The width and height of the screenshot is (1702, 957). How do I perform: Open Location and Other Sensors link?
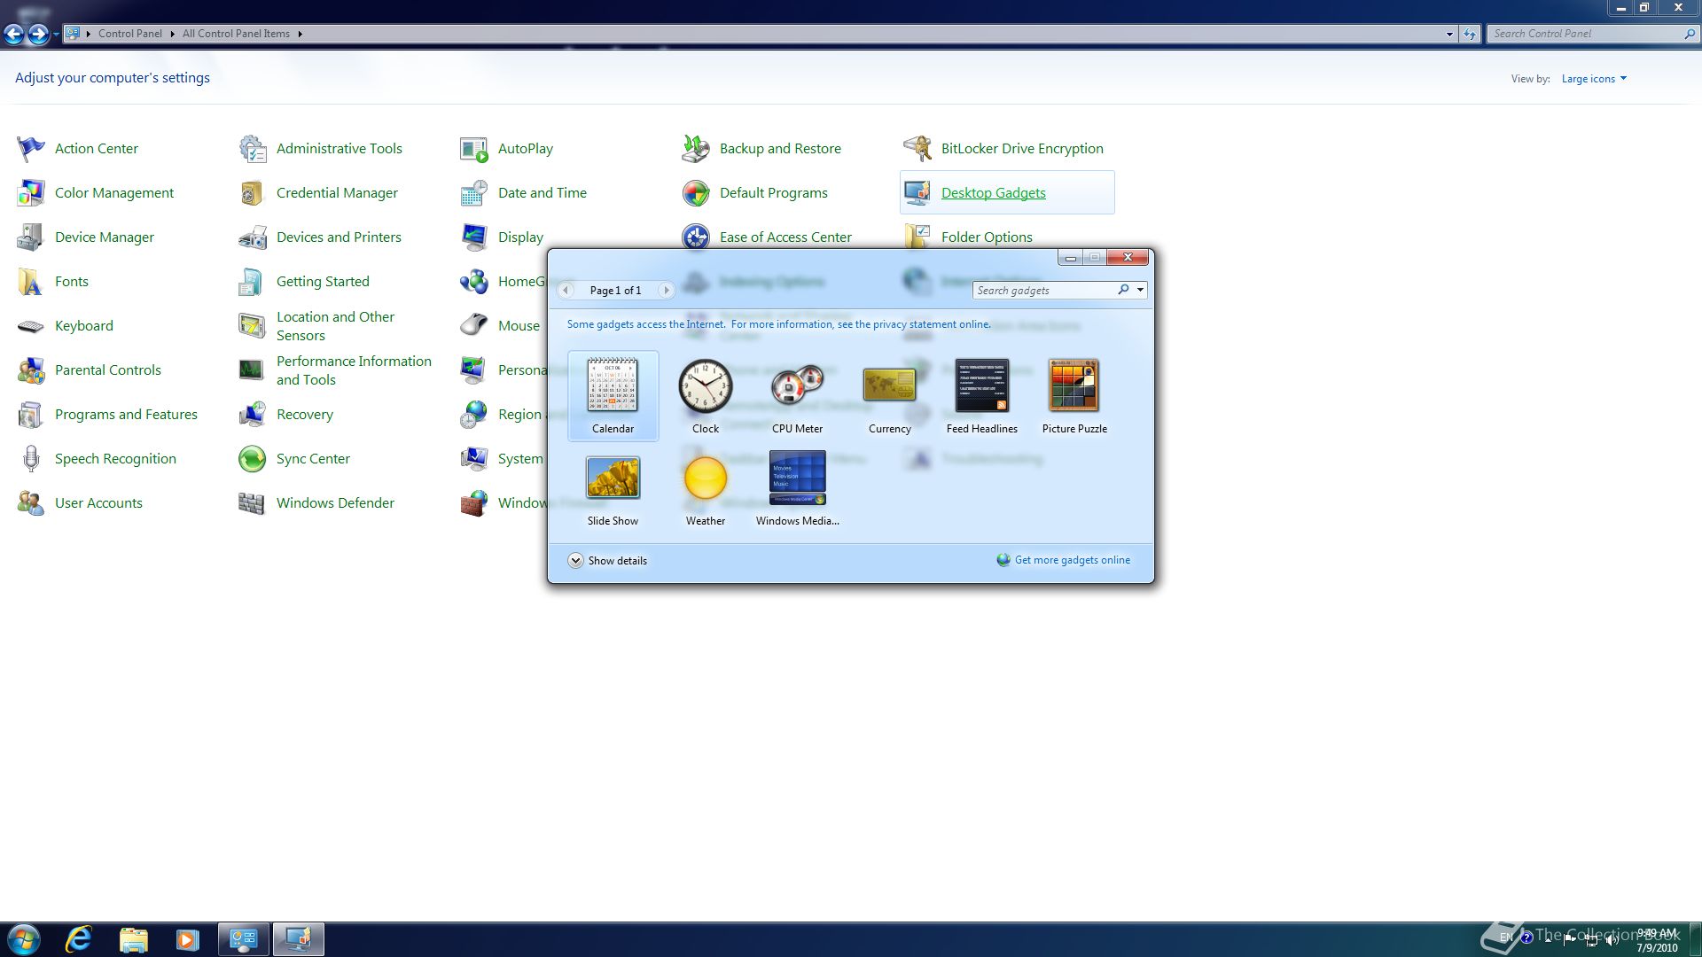(x=335, y=326)
